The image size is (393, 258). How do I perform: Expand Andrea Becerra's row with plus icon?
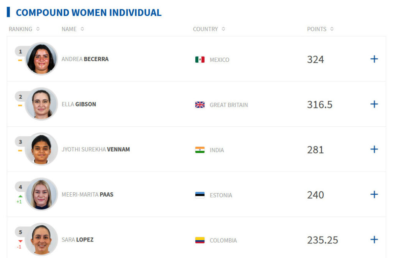374,59
